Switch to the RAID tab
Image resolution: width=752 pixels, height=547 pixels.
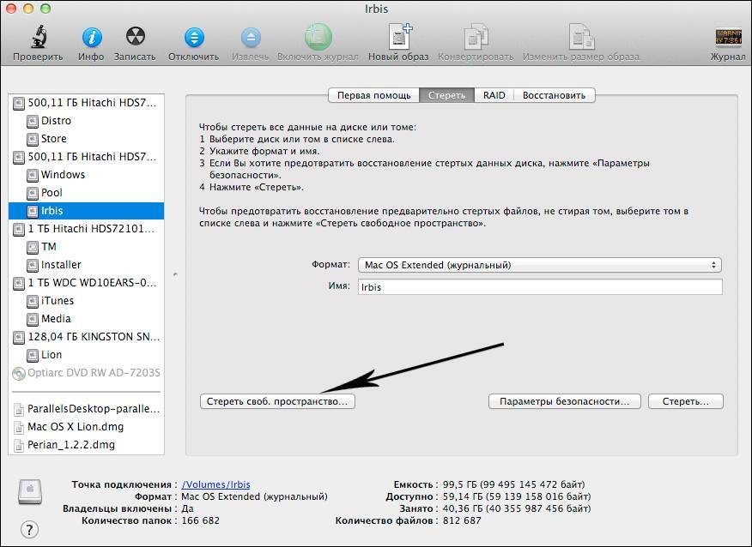[494, 95]
